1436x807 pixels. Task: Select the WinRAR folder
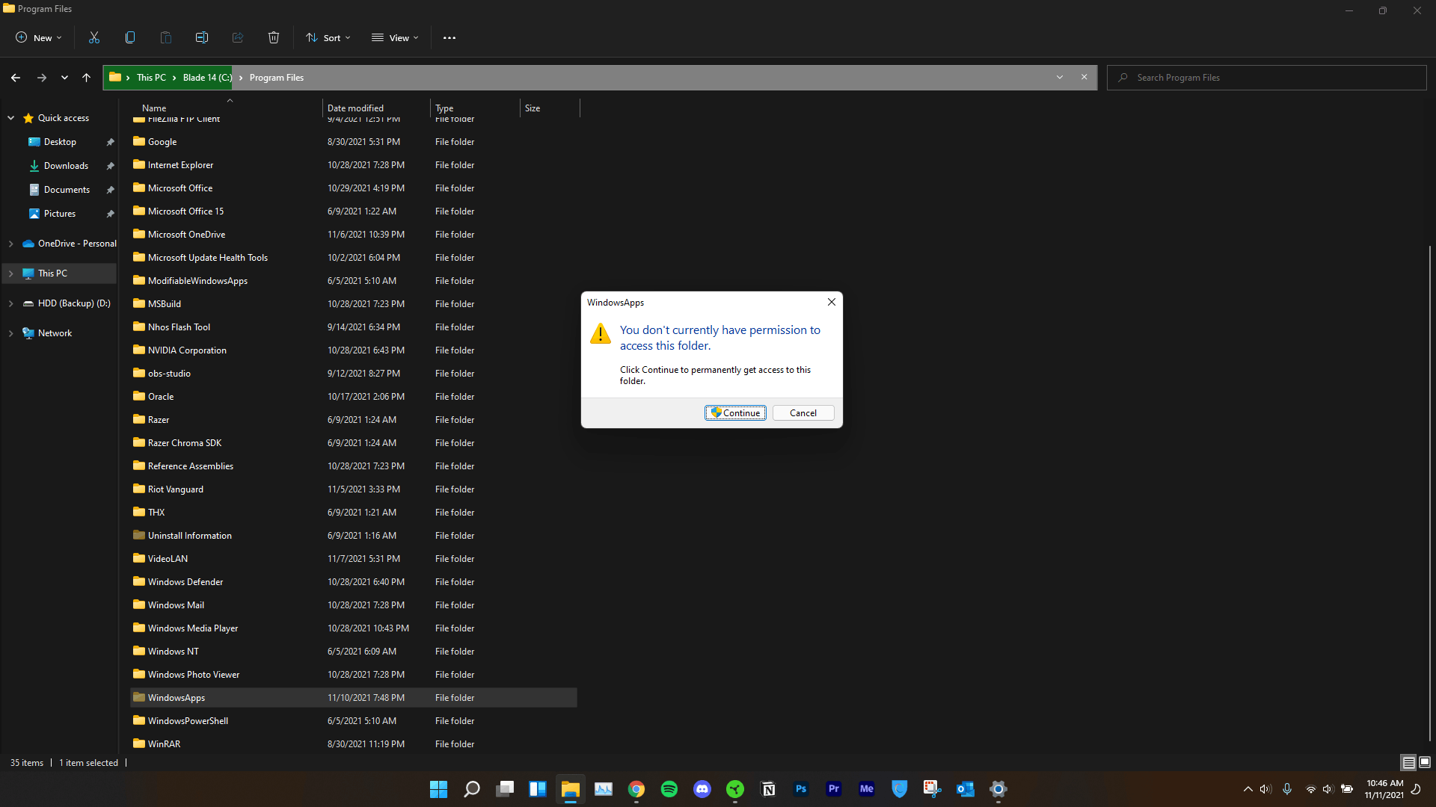(353, 744)
